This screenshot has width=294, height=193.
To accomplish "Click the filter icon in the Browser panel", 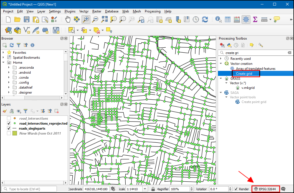I will (19, 45).
